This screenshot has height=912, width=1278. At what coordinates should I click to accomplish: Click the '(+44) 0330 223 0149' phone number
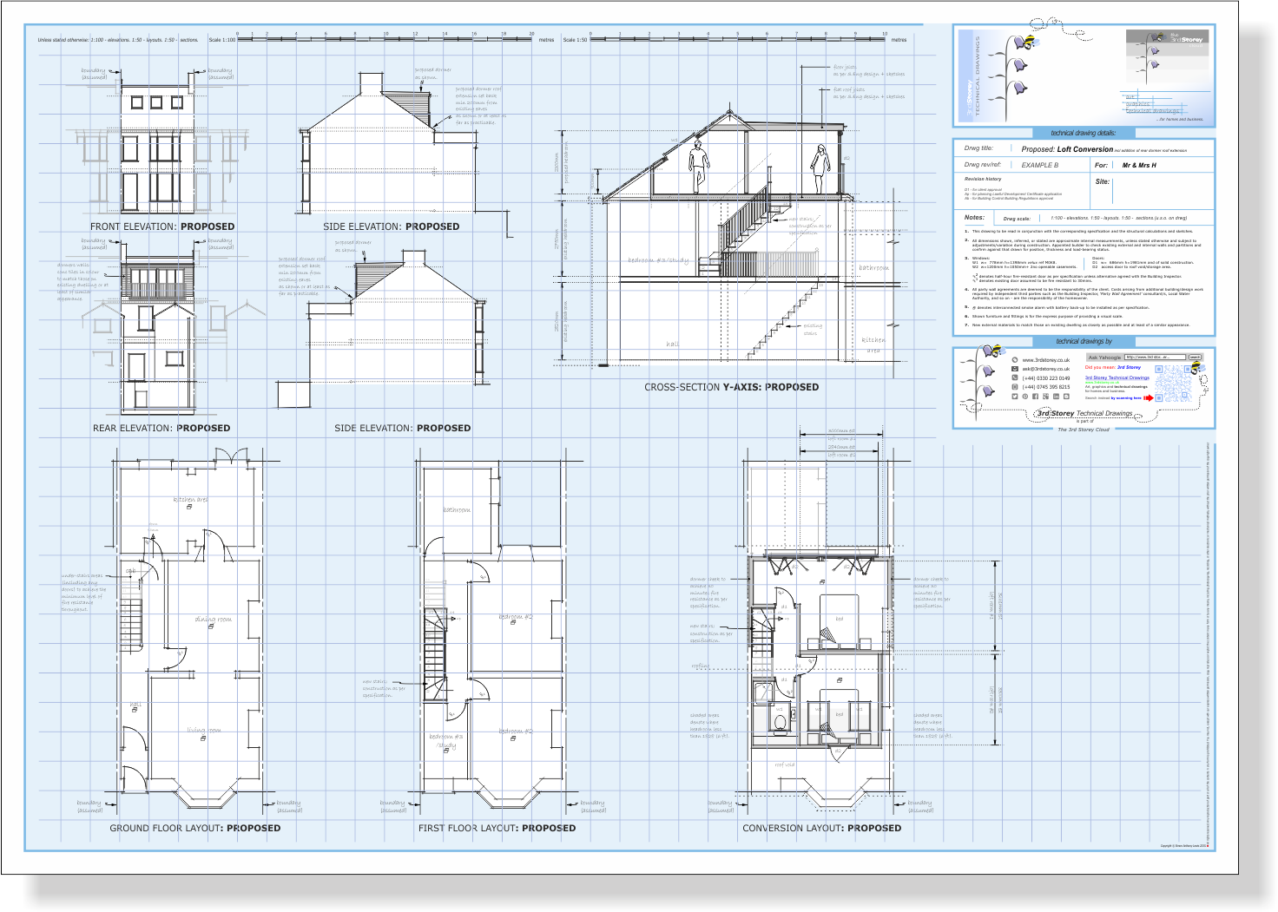(x=1045, y=378)
